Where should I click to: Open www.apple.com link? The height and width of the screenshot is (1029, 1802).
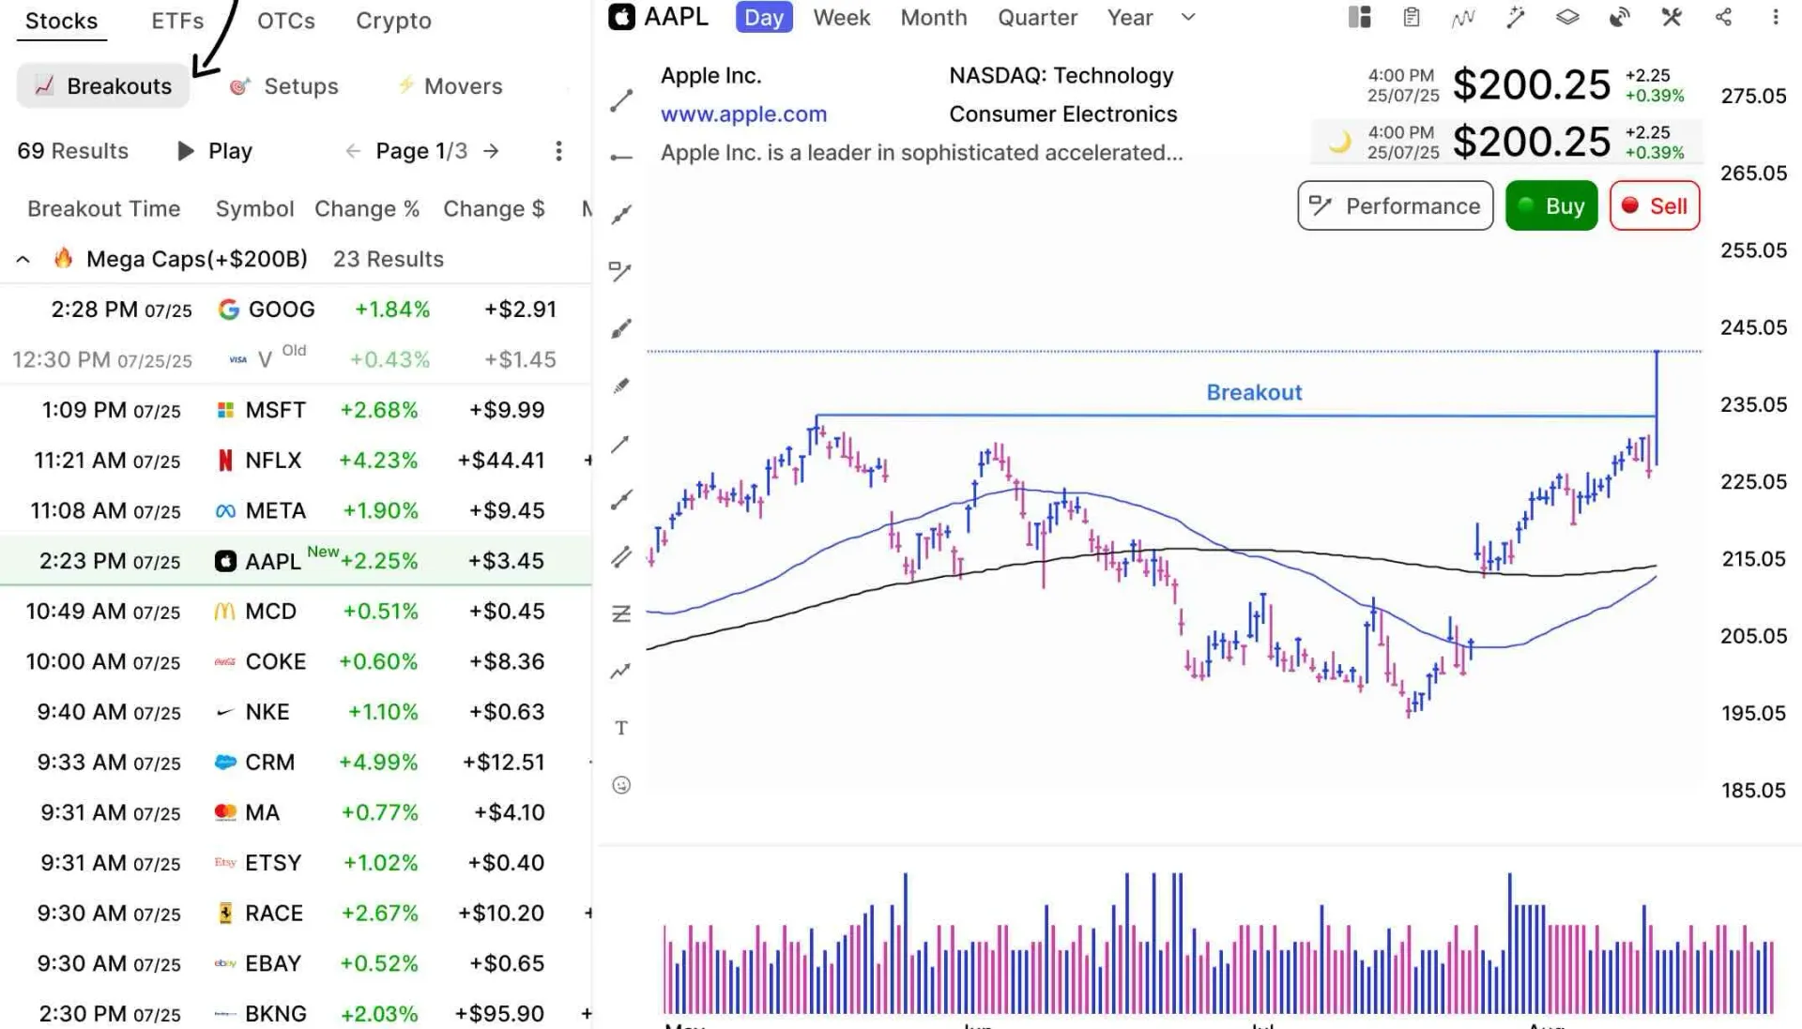[743, 114]
